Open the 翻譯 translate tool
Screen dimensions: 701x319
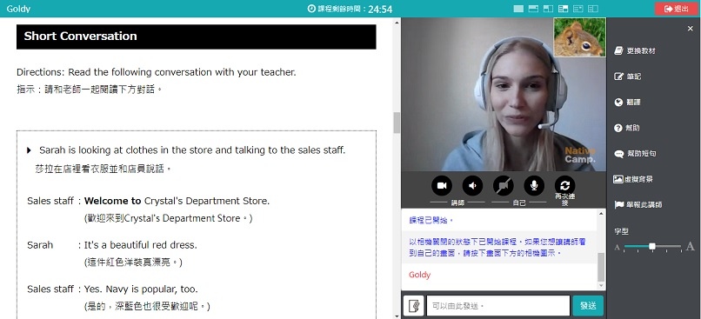click(628, 103)
